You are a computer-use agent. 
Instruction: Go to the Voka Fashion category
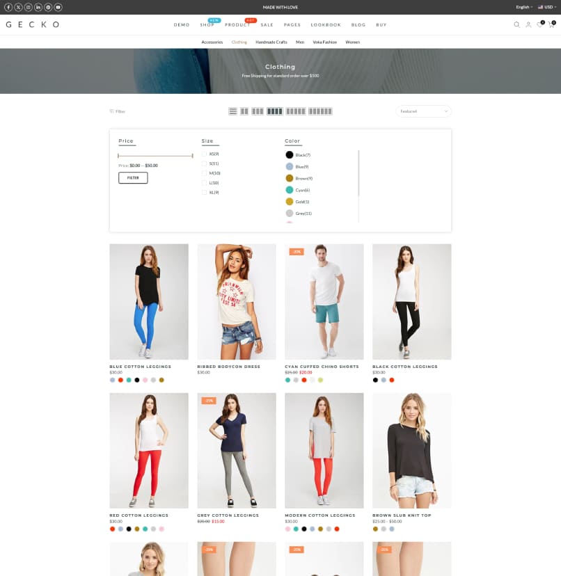click(x=324, y=42)
